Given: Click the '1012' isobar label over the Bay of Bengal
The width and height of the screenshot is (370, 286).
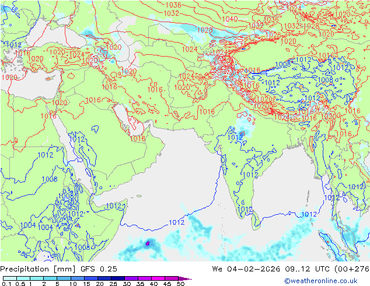Looking at the screenshot, I should [309, 214].
